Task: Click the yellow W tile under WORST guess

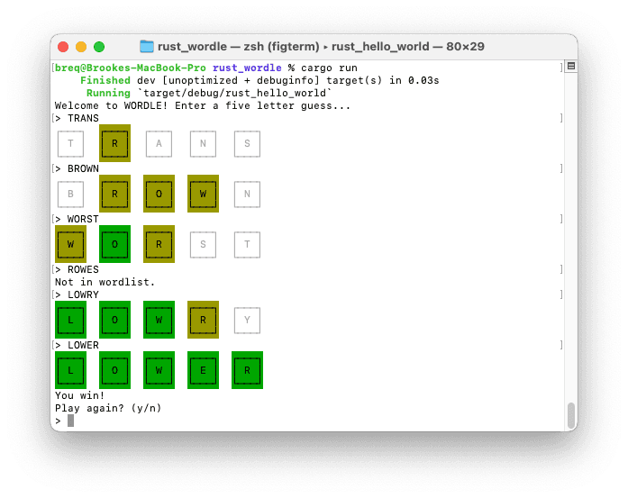Action: [70, 244]
